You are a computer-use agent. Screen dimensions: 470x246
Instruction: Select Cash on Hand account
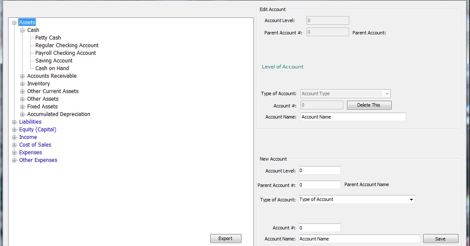[52, 68]
